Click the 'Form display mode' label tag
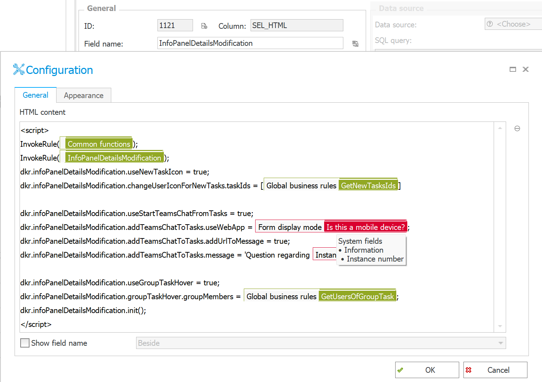This screenshot has width=542, height=382. tap(290, 227)
